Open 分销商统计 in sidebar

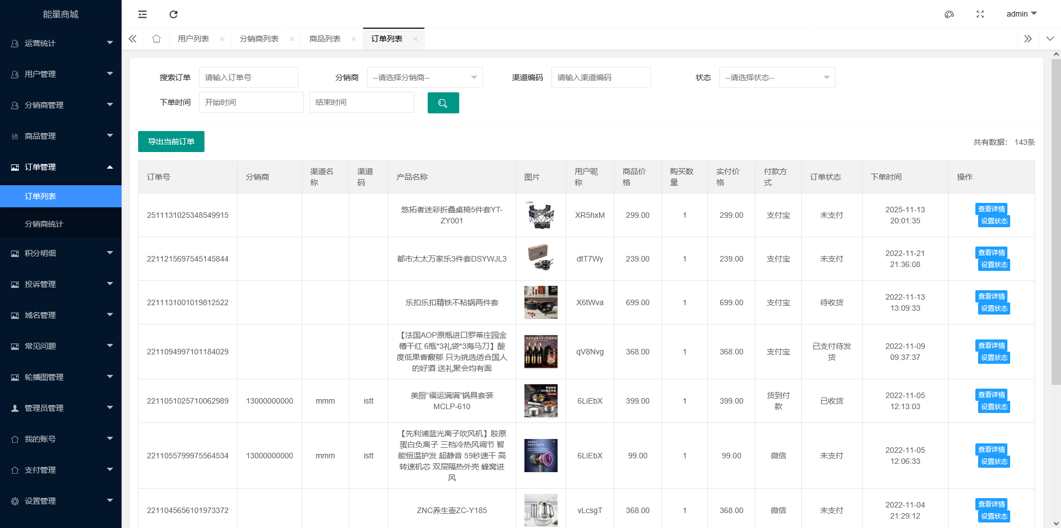tap(61, 224)
